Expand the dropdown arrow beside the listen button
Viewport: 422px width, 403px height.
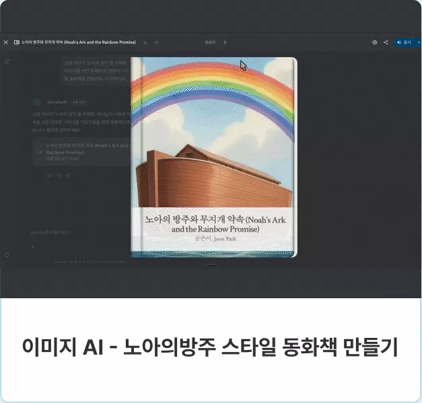coord(419,42)
